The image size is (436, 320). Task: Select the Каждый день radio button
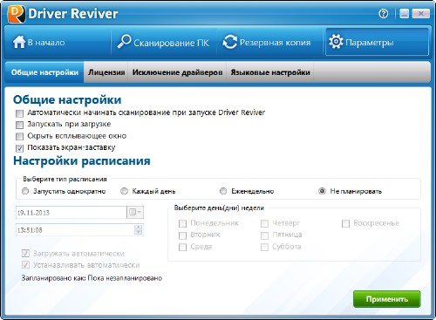pos(124,191)
